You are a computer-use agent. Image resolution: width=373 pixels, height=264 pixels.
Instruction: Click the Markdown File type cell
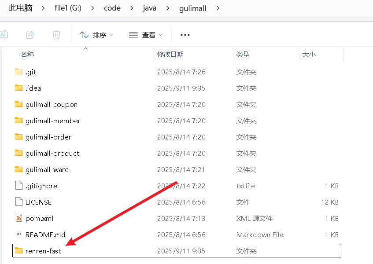tap(260, 235)
